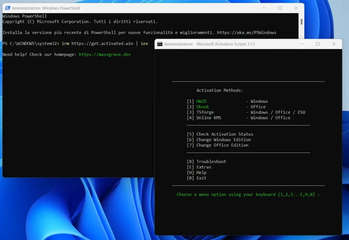Click the "Windows / Office / ESU" description text
Image resolution: width=349 pixels, height=240 pixels.
click(278, 112)
